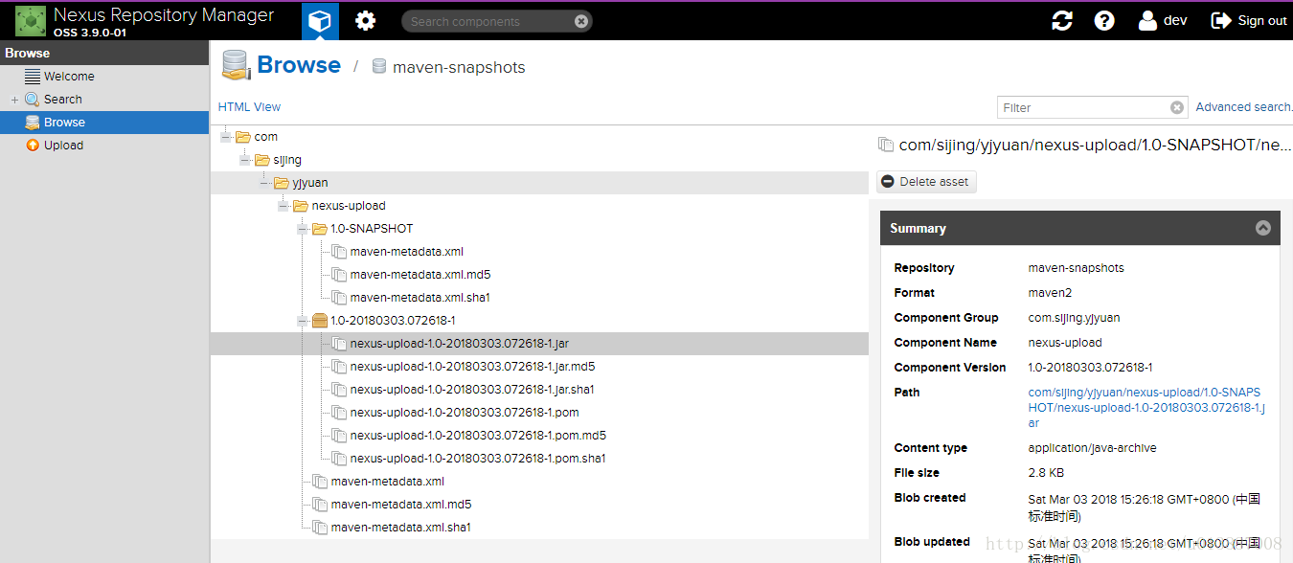The image size is (1293, 563).
Task: Collapse the 1.0-SNAPSHOT folder
Action: coord(302,228)
